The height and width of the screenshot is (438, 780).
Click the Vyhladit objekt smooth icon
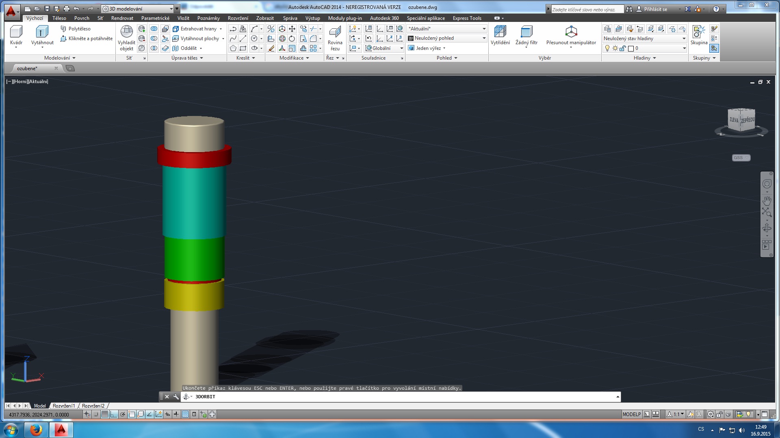pos(126,32)
